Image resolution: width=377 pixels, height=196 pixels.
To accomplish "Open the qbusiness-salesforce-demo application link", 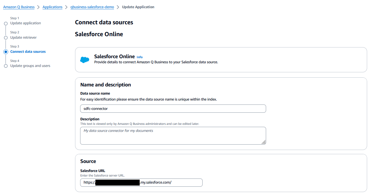I will [92, 7].
